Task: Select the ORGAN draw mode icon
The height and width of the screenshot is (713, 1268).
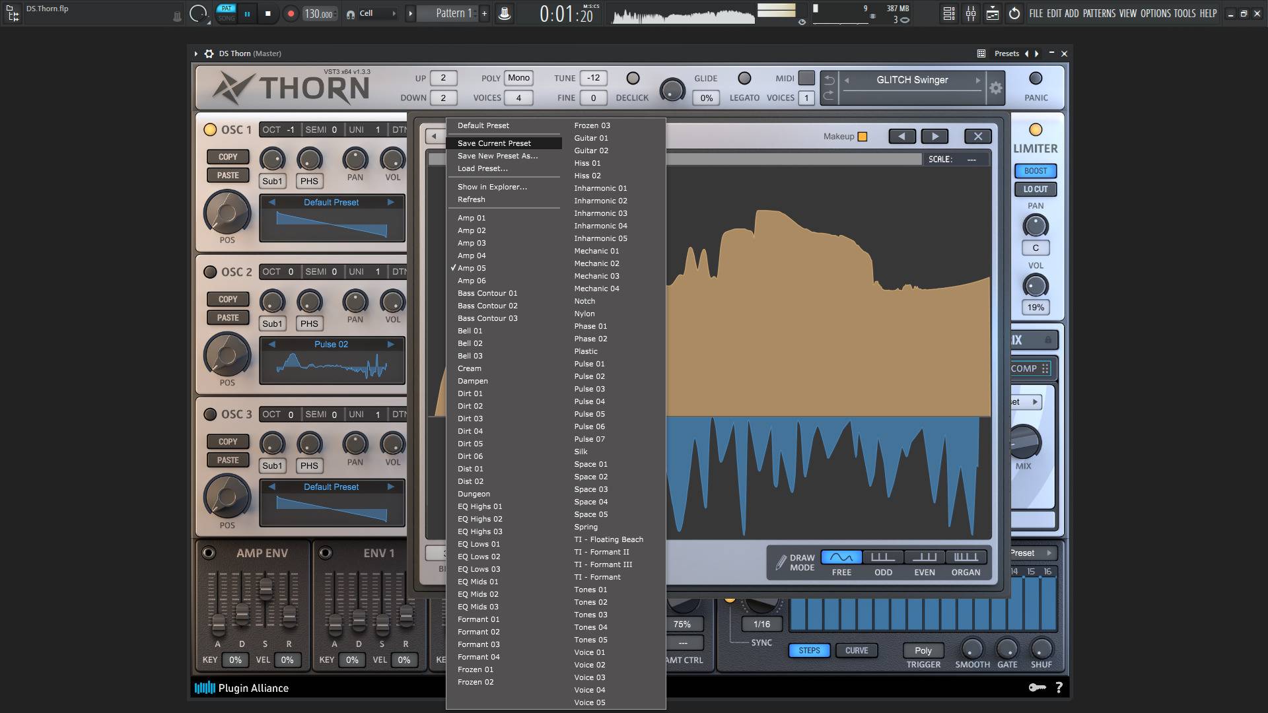Action: (966, 557)
